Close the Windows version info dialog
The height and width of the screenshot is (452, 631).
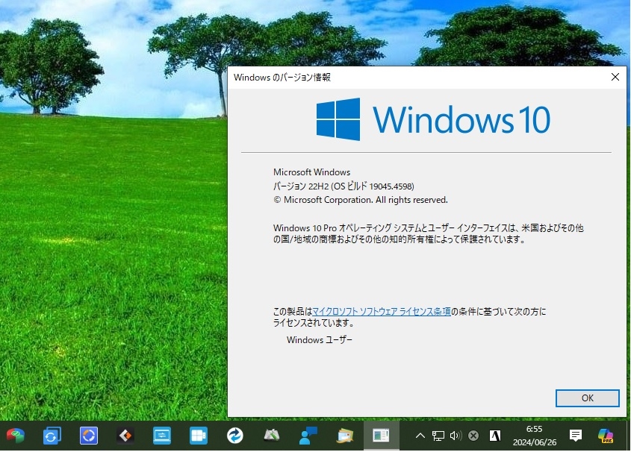click(615, 77)
